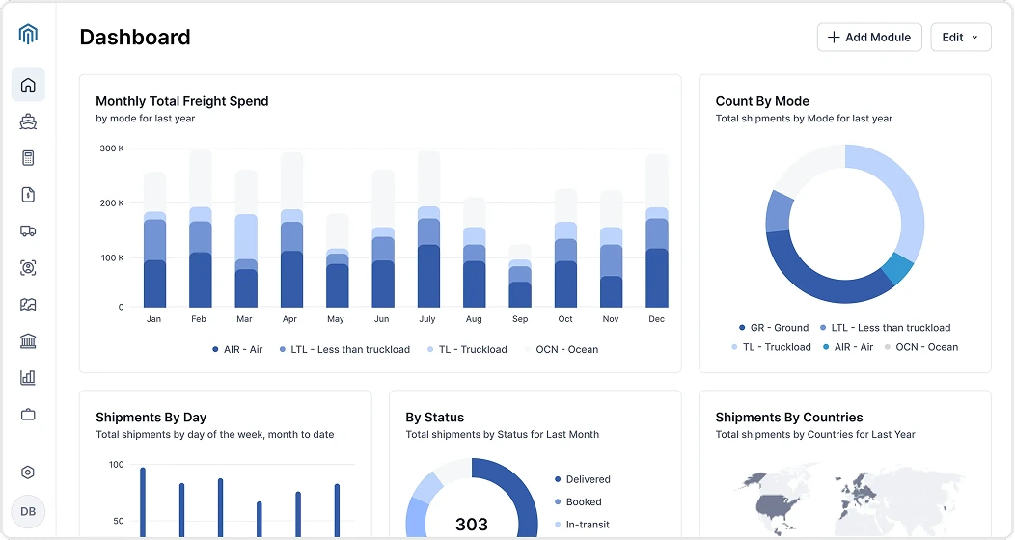Open the invoice document icon in sidebar
1015x540 pixels.
(x=28, y=195)
